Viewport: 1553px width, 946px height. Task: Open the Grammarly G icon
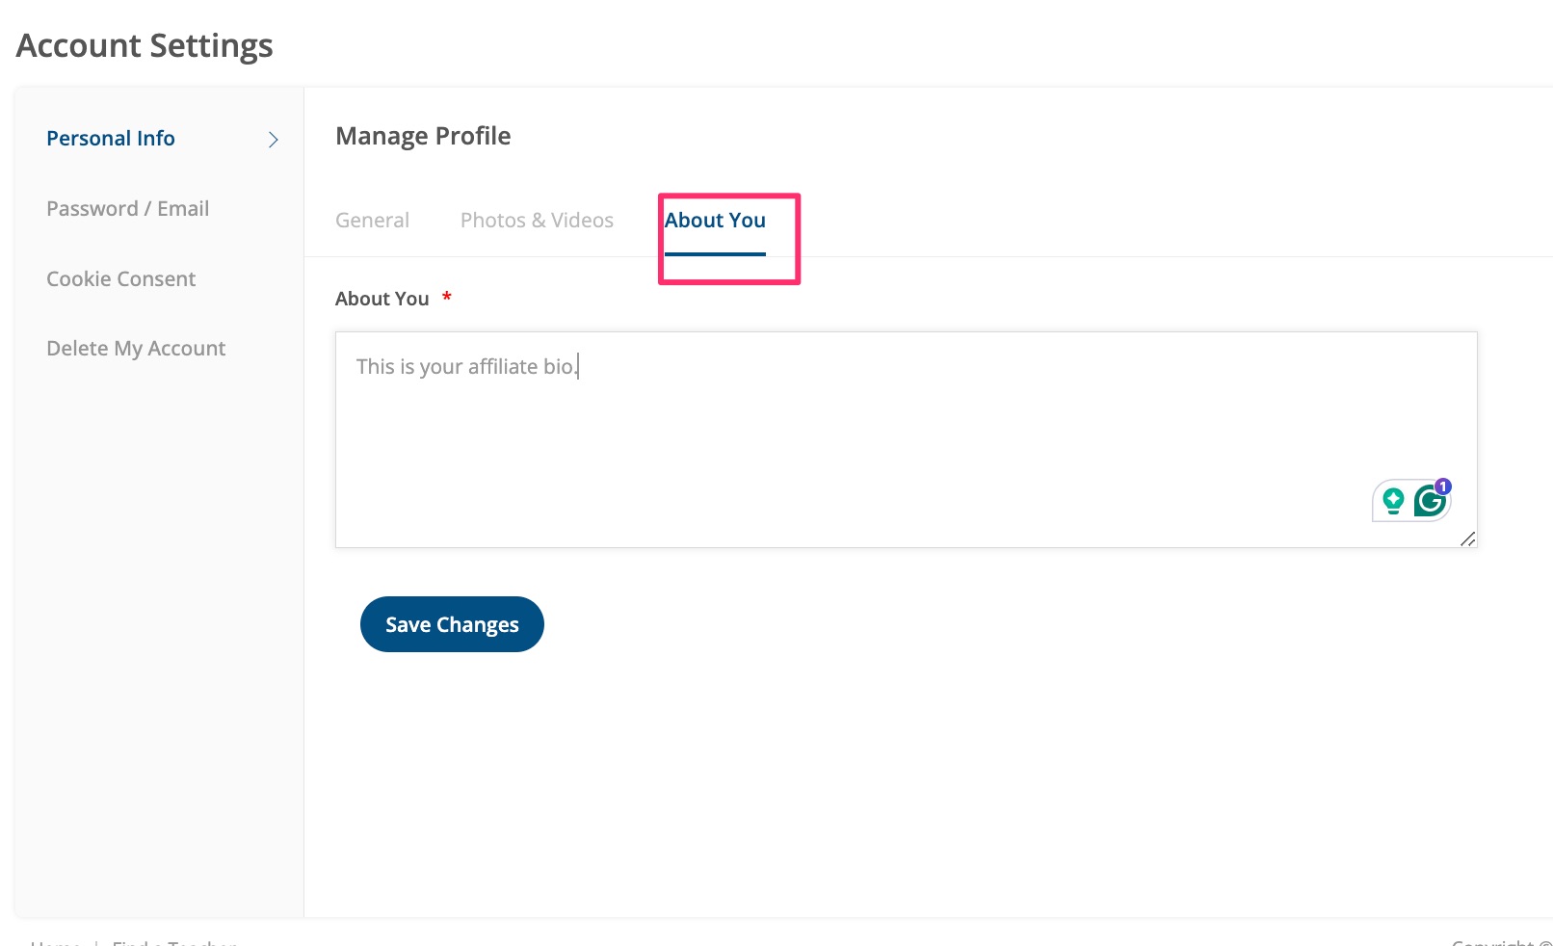tap(1429, 502)
